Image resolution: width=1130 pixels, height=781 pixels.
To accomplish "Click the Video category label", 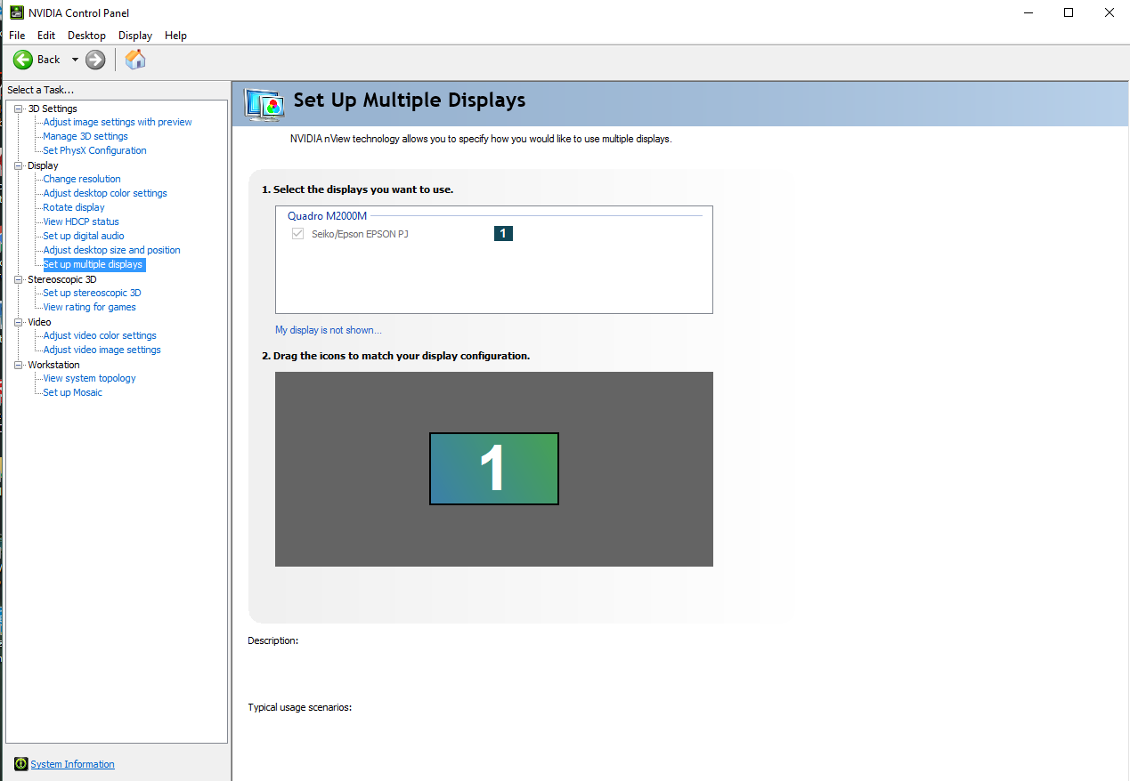I will [x=39, y=322].
